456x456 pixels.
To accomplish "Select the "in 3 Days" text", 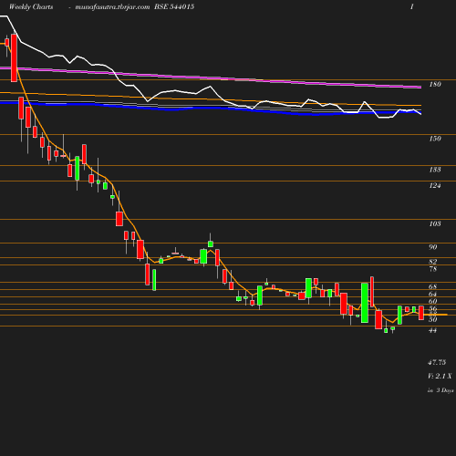I will point(440,390).
